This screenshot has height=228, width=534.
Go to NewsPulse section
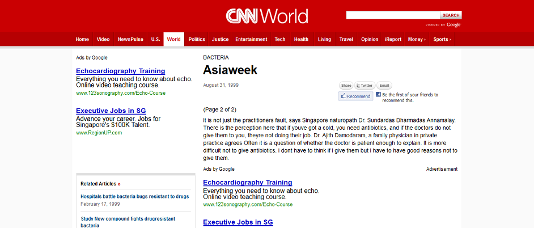(130, 39)
